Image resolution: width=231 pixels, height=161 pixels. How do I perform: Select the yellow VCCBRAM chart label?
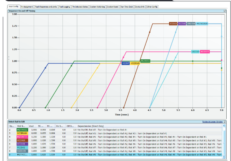pyautogui.click(x=135, y=63)
